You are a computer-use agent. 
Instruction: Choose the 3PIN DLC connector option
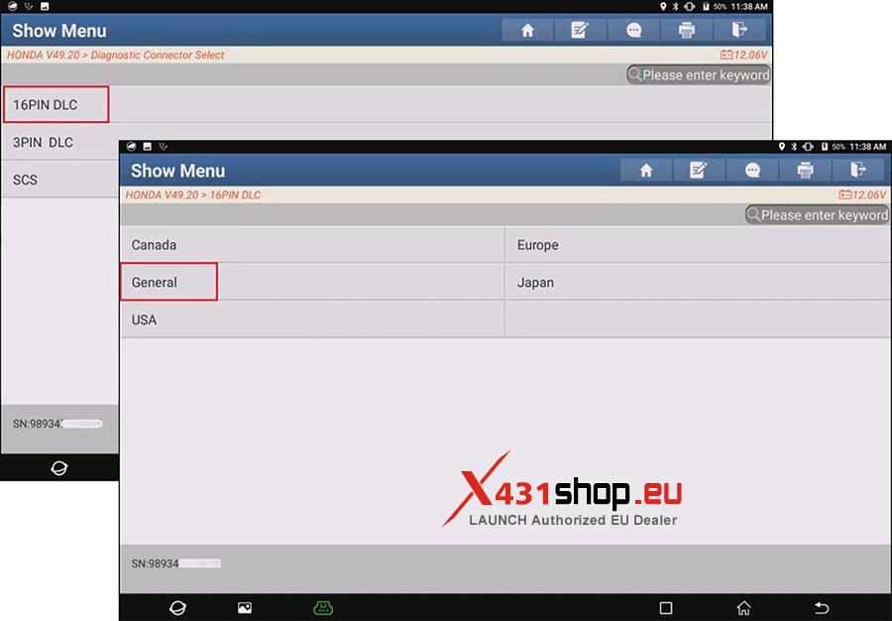click(59, 142)
